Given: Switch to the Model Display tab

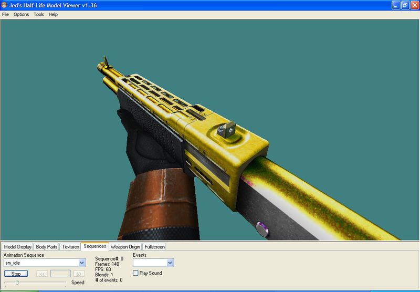Looking at the screenshot, I should [18, 247].
